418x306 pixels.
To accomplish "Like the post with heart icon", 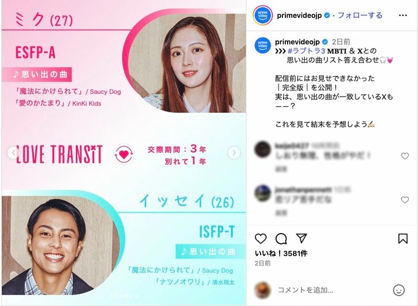I will [261, 239].
